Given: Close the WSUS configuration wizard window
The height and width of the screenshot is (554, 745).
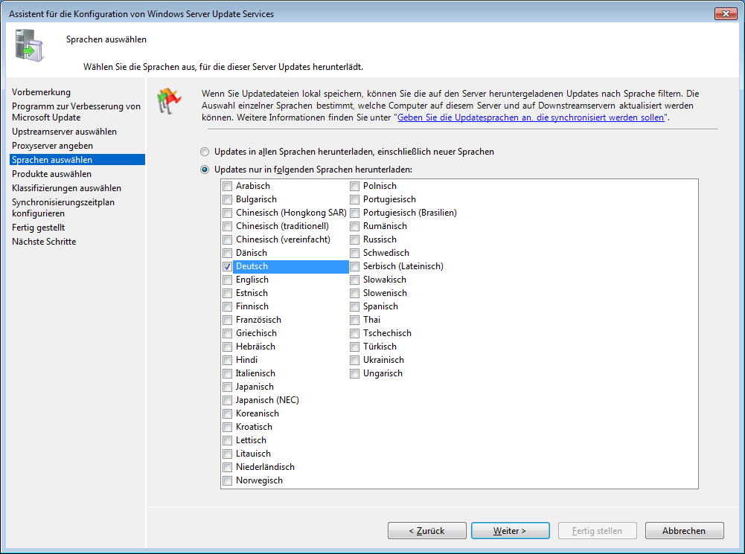Looking at the screenshot, I should [x=726, y=14].
